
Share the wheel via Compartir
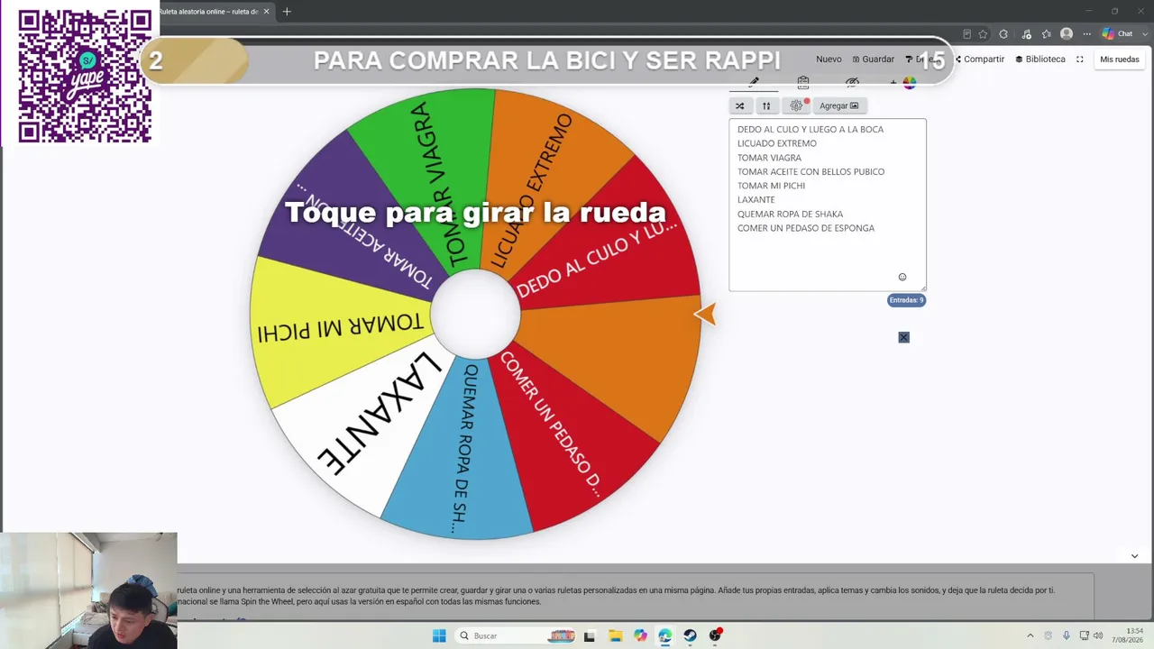pyautogui.click(x=979, y=59)
